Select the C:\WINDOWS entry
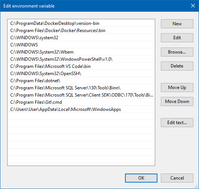 (x=81, y=45)
